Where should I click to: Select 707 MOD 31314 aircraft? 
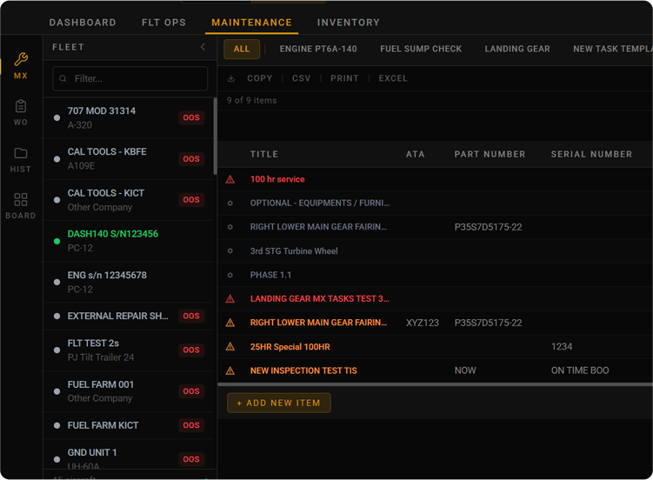(x=129, y=117)
